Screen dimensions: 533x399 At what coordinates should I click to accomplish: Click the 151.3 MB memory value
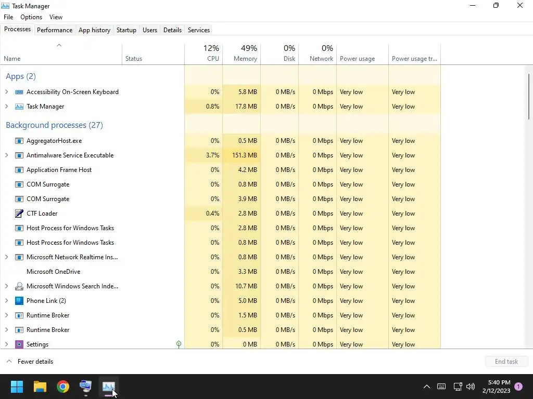245,155
